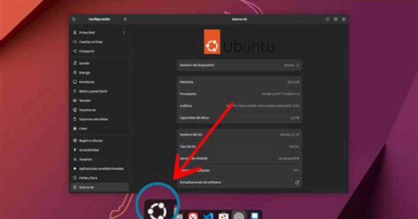The image size is (418, 219).
Task: Click the Settings dock icon
Action: [x=239, y=216]
